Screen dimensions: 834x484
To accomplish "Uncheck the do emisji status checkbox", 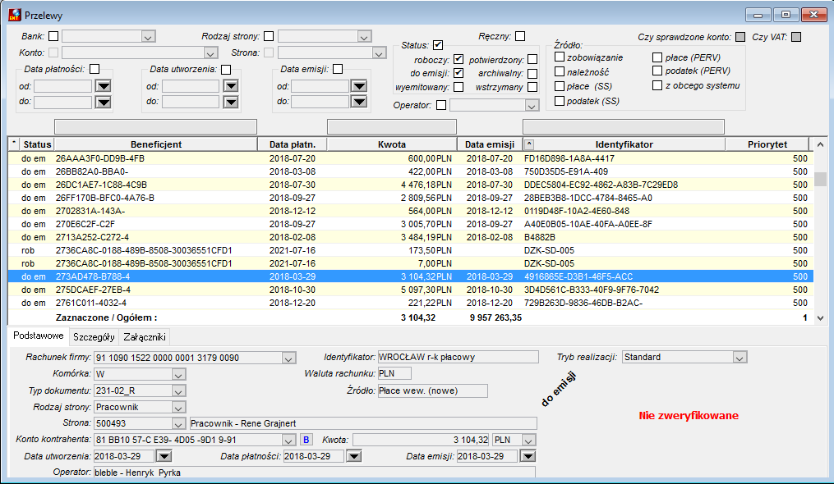I will tap(458, 73).
